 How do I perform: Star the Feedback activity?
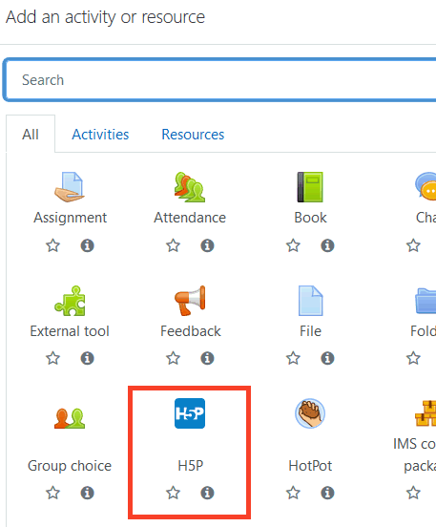tap(173, 358)
